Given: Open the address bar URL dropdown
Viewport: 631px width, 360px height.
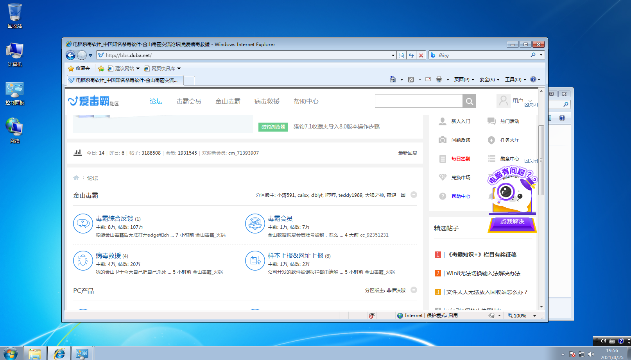Looking at the screenshot, I should [393, 55].
